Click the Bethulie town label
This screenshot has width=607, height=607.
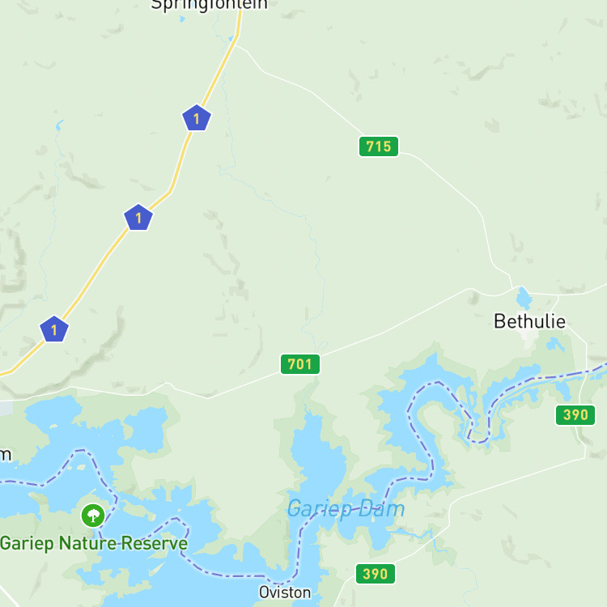tap(529, 321)
